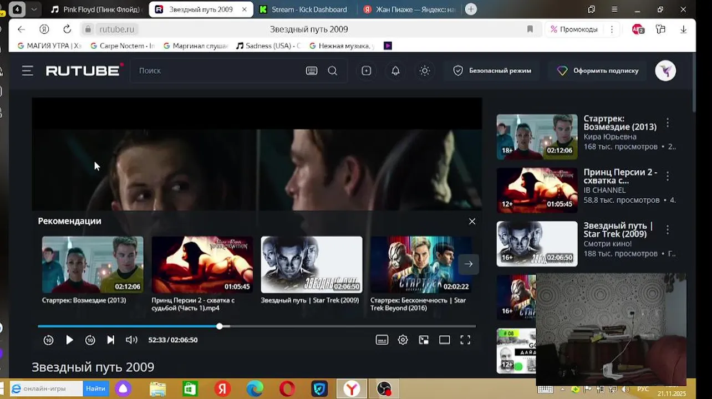Rewind 10 seconds in player
Screen dimensions: 712x399
pos(48,340)
